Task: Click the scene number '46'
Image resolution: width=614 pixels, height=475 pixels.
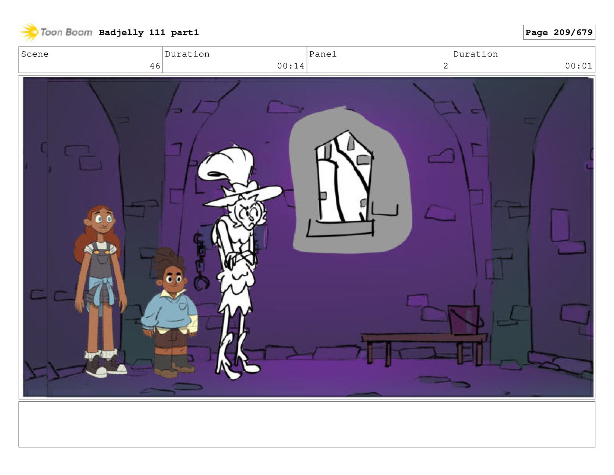Action: tap(155, 66)
